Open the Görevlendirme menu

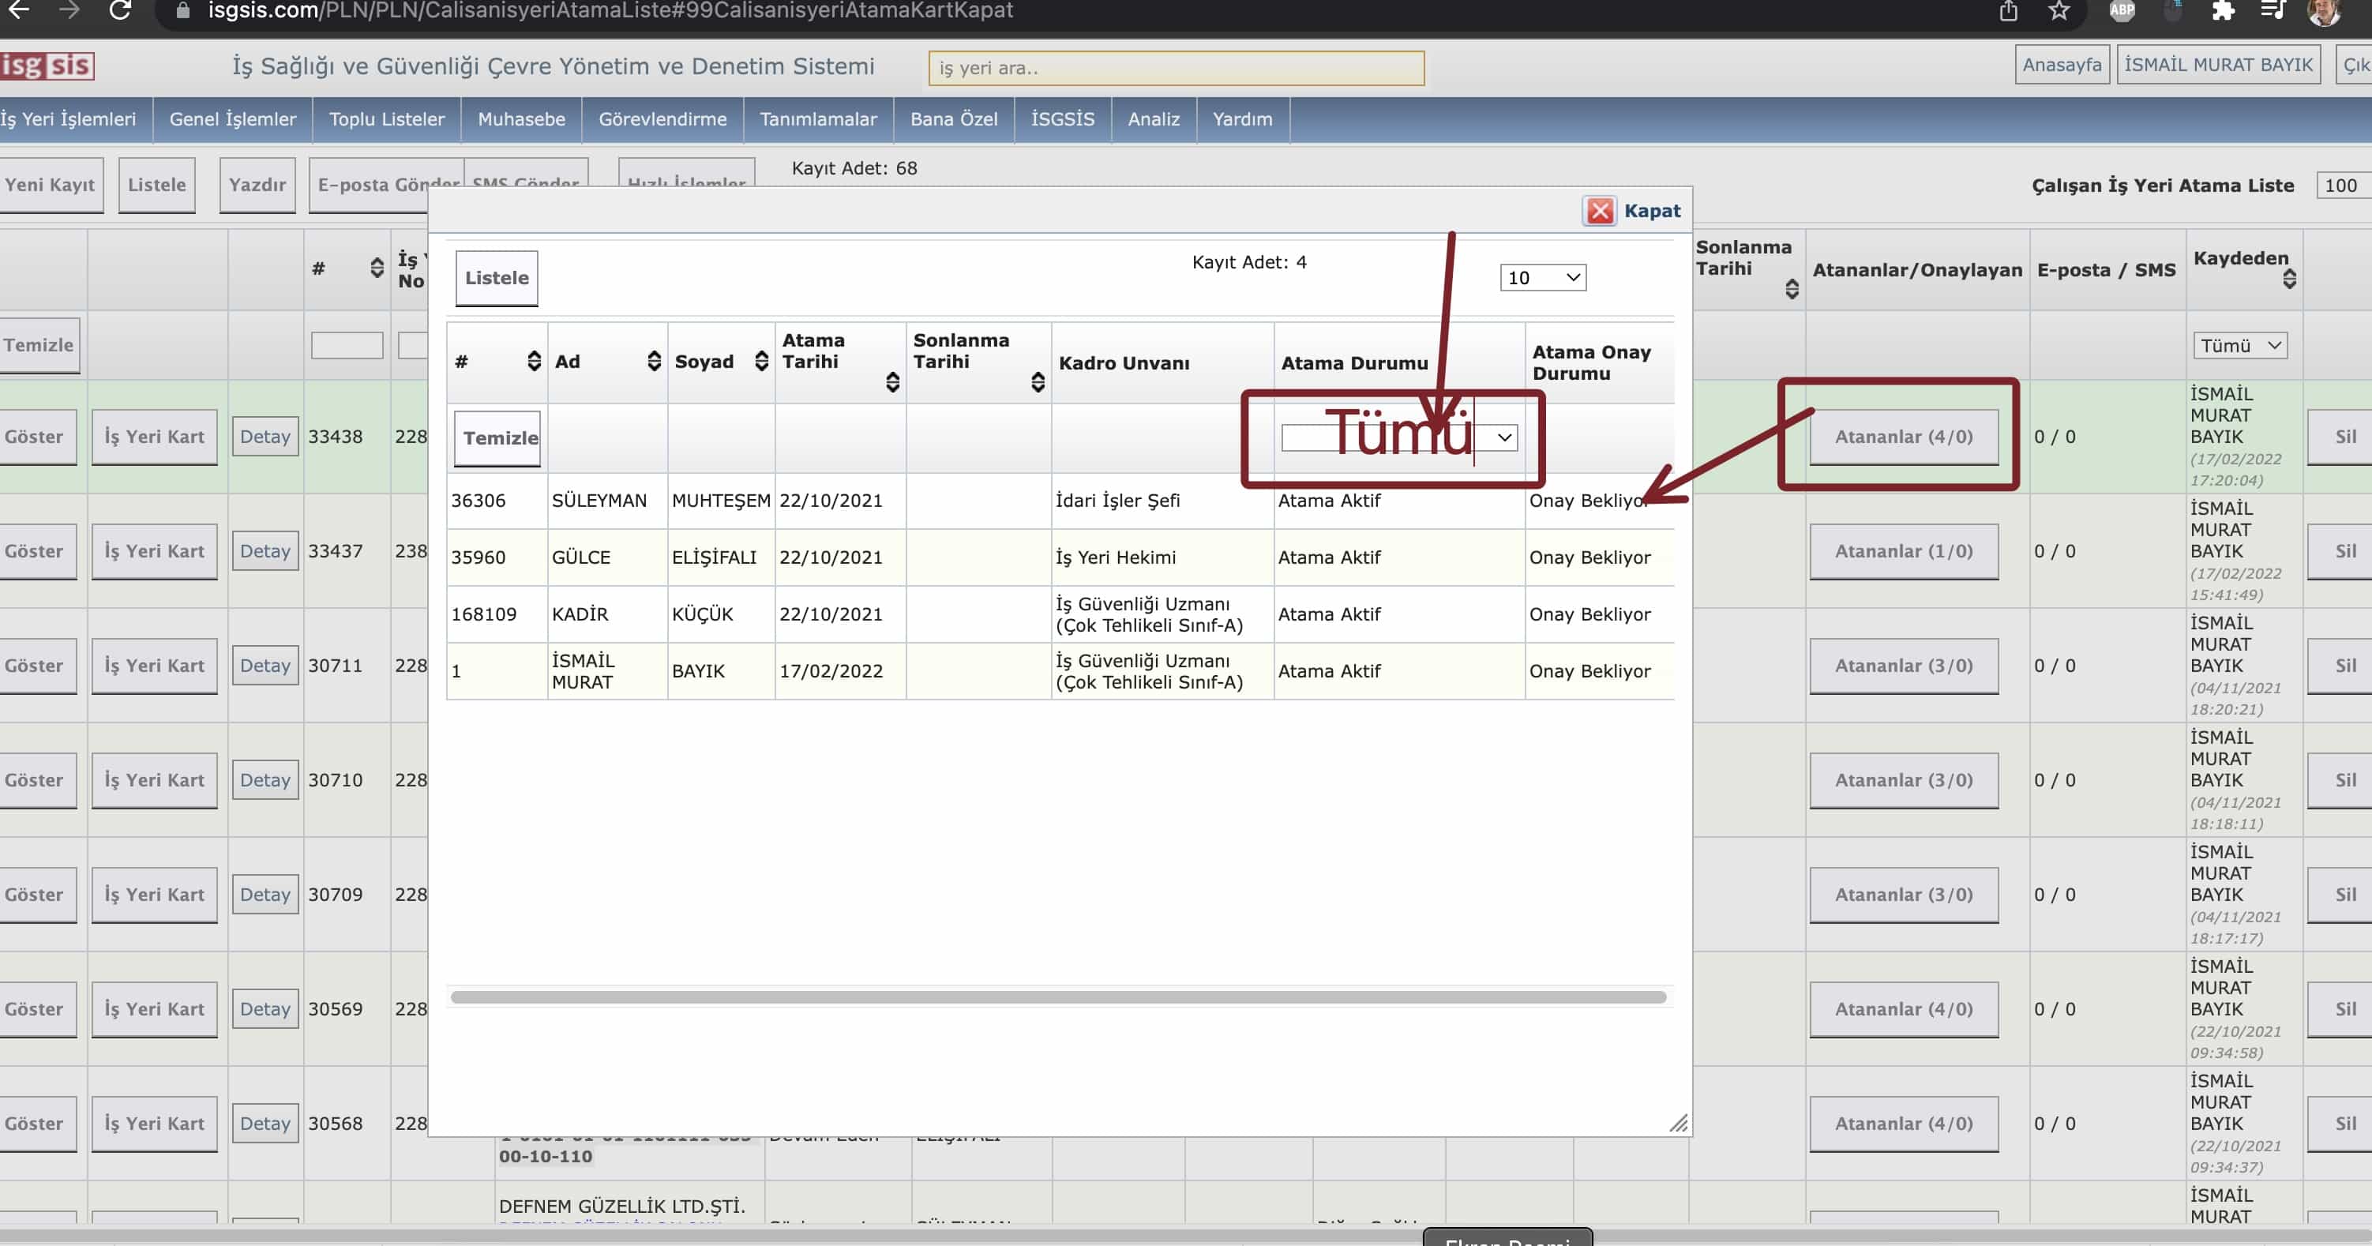(662, 118)
